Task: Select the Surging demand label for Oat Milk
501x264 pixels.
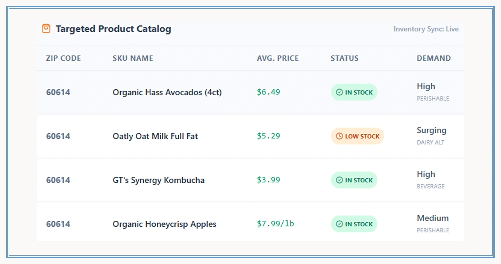Action: pos(431,130)
